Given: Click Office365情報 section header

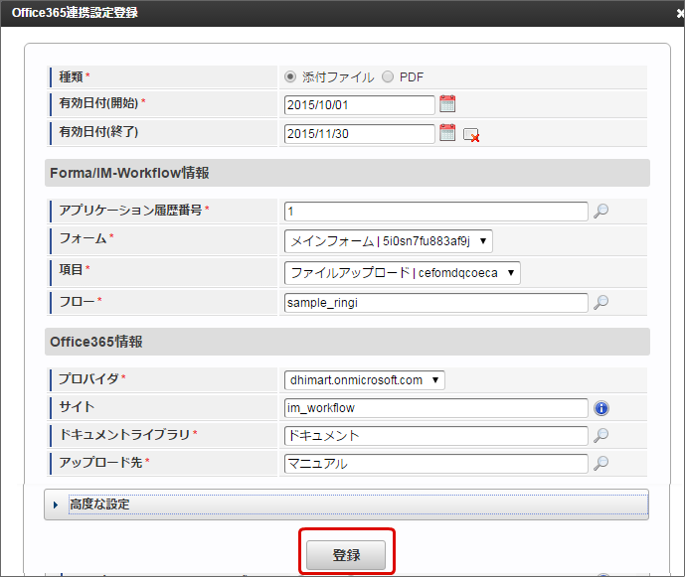Looking at the screenshot, I should (x=347, y=342).
